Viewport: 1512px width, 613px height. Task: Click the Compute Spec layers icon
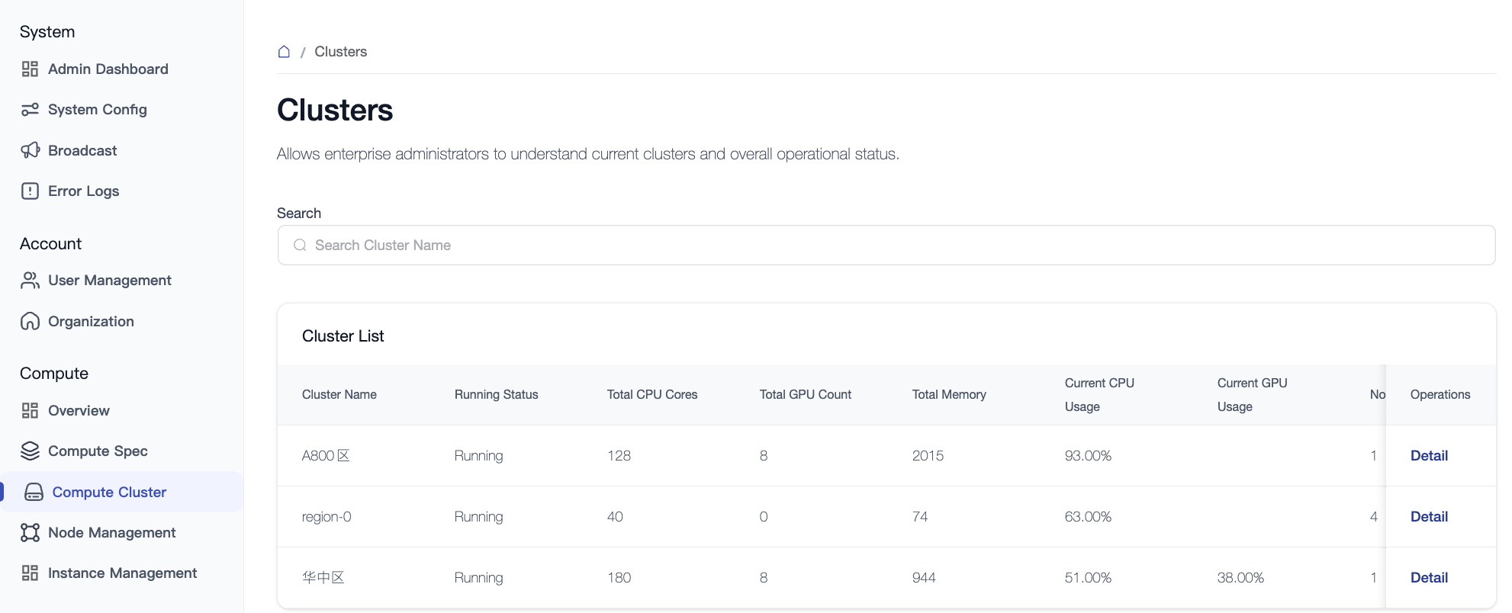(30, 451)
